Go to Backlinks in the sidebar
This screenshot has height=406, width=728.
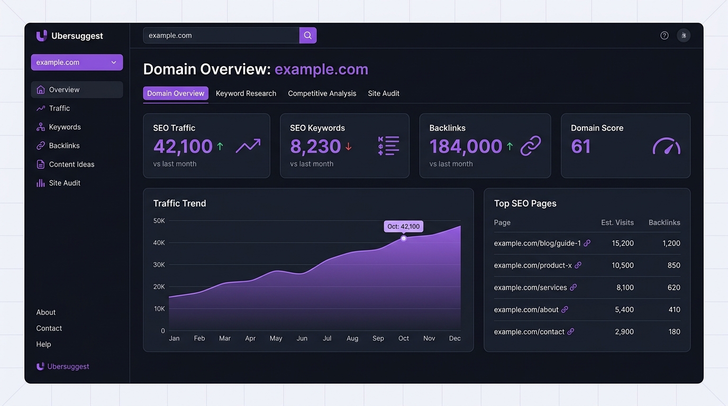77,145
